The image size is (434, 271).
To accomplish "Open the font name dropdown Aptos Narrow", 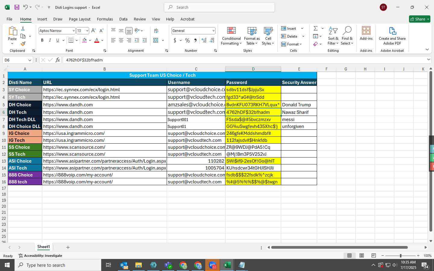I will click(x=73, y=31).
